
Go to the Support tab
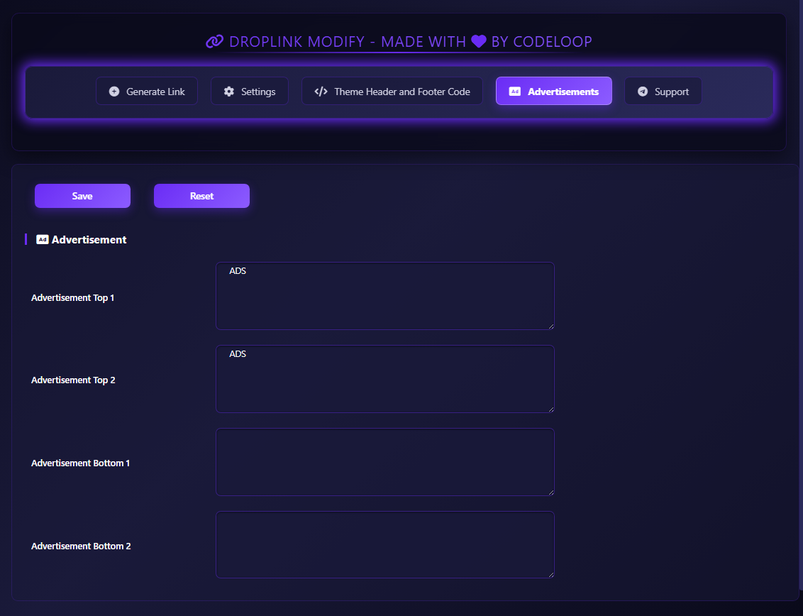663,91
